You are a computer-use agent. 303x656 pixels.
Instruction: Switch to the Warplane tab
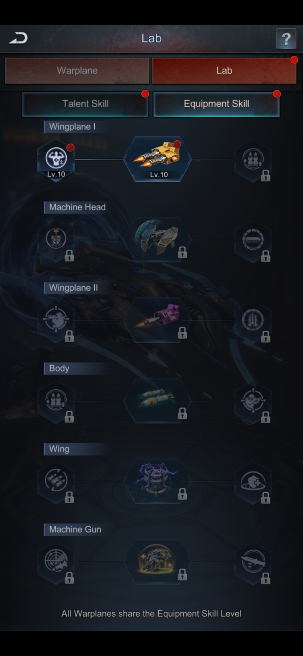(x=77, y=71)
